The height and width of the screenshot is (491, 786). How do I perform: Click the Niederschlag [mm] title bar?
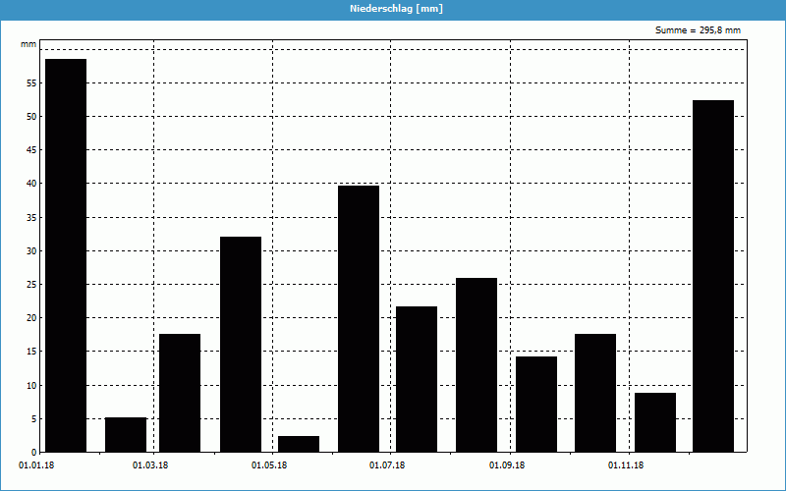click(393, 9)
